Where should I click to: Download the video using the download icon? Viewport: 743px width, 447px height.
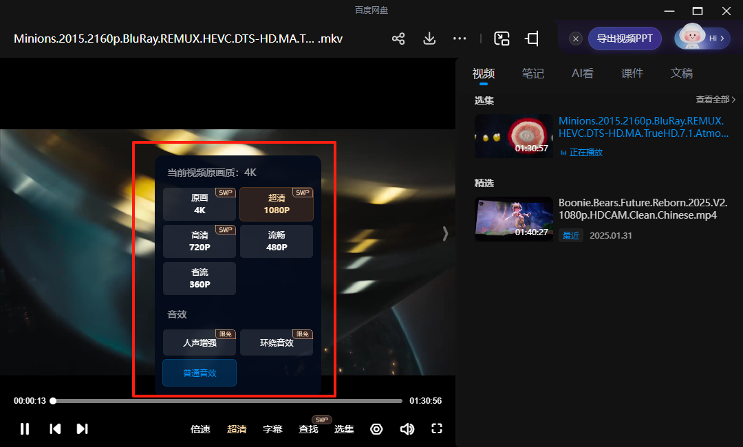click(429, 39)
